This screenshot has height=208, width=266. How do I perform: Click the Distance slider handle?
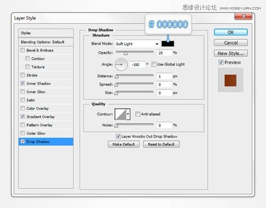[x=117, y=77]
